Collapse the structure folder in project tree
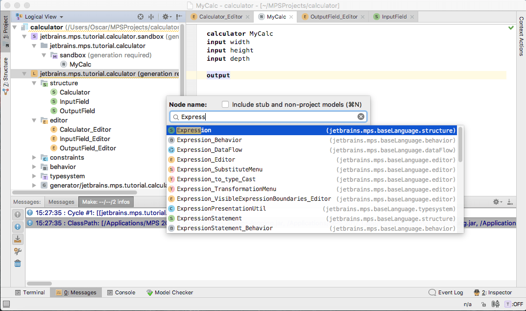 (x=34, y=83)
